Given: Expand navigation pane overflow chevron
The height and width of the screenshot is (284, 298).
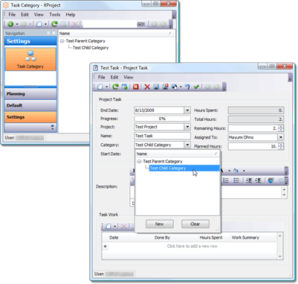Looking at the screenshot, I should pos(52,127).
